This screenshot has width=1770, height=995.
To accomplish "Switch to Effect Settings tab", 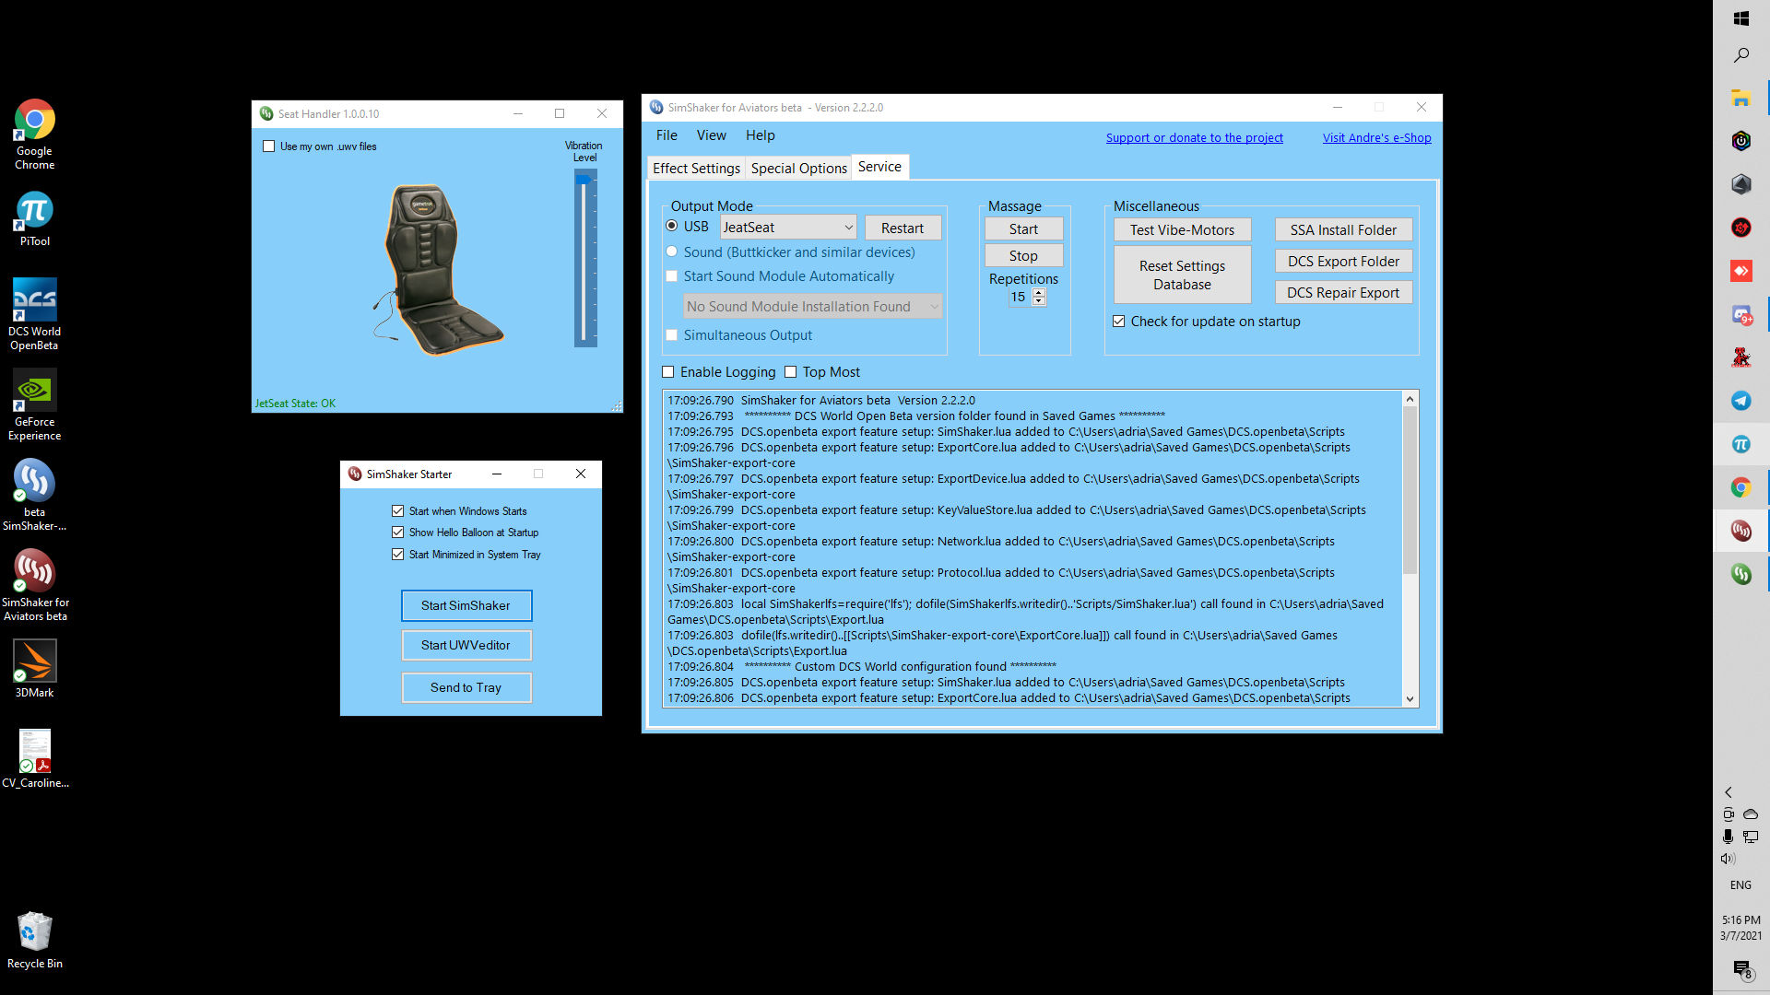I will [696, 168].
